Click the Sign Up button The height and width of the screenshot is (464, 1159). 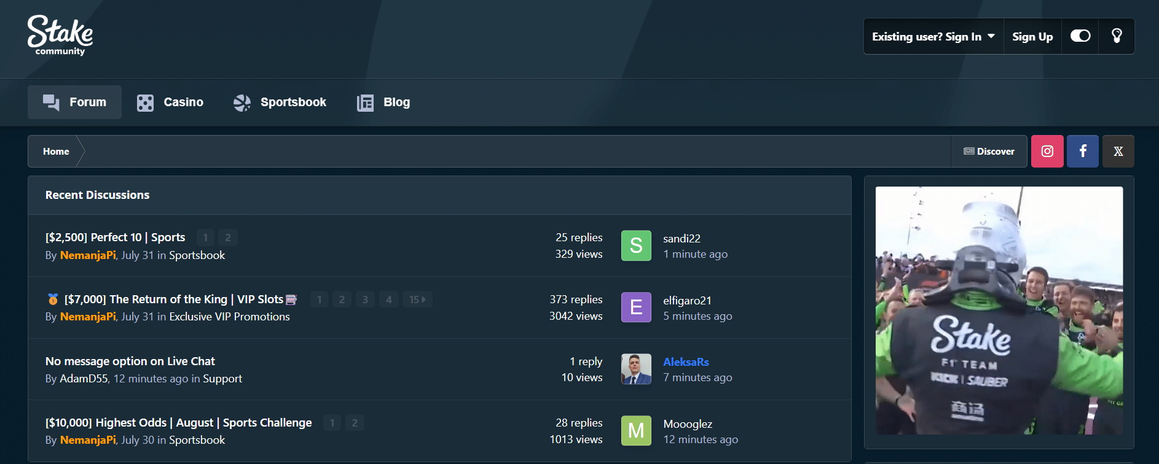tap(1032, 37)
